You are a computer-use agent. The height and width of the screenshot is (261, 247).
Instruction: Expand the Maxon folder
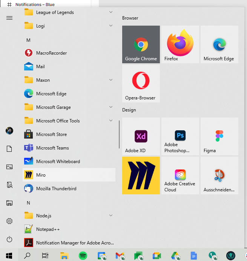[69, 80]
